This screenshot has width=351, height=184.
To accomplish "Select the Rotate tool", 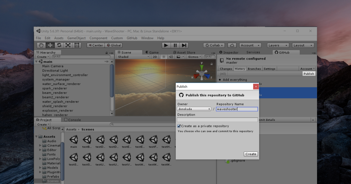I will coord(59,45).
